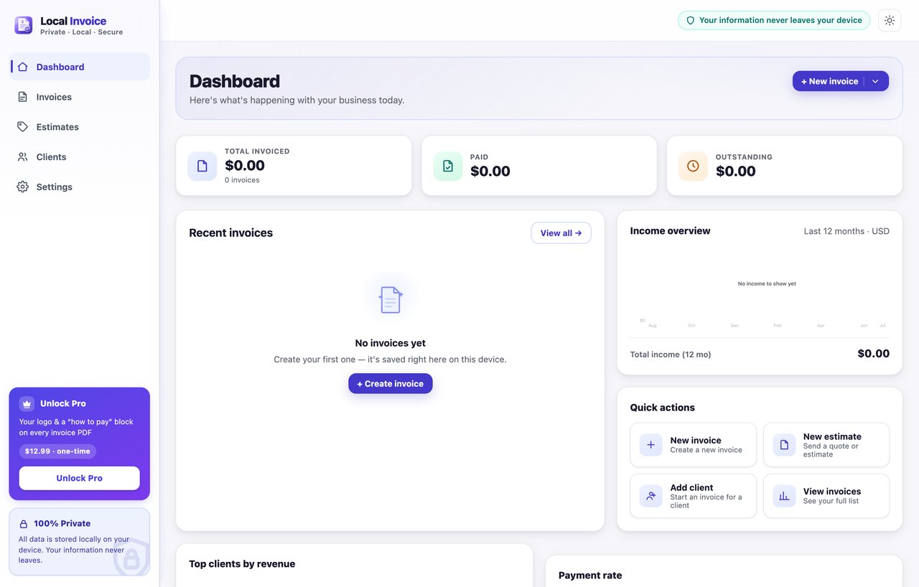The width and height of the screenshot is (919, 587).
Task: Click the white Unlock Pro button
Action: click(x=80, y=478)
